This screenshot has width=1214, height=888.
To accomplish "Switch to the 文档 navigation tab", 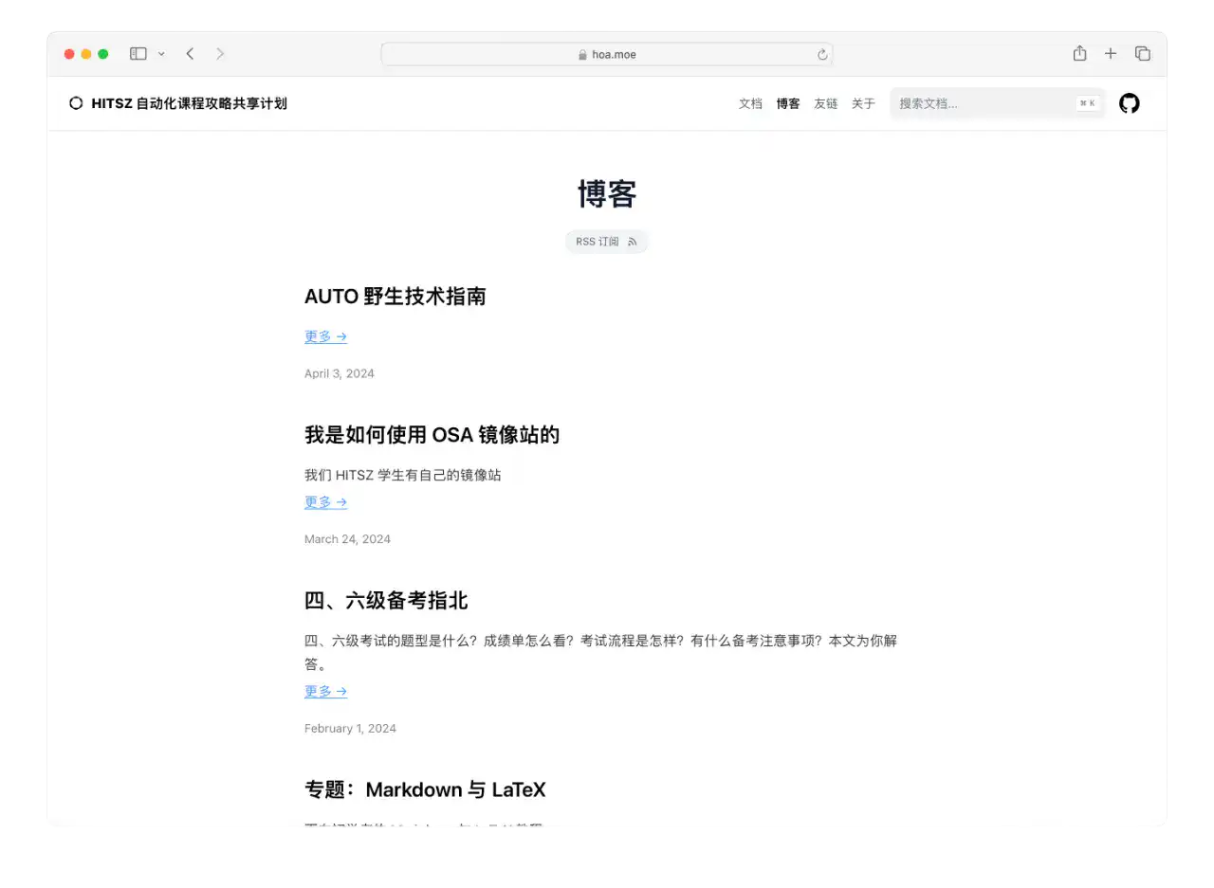I will point(750,103).
